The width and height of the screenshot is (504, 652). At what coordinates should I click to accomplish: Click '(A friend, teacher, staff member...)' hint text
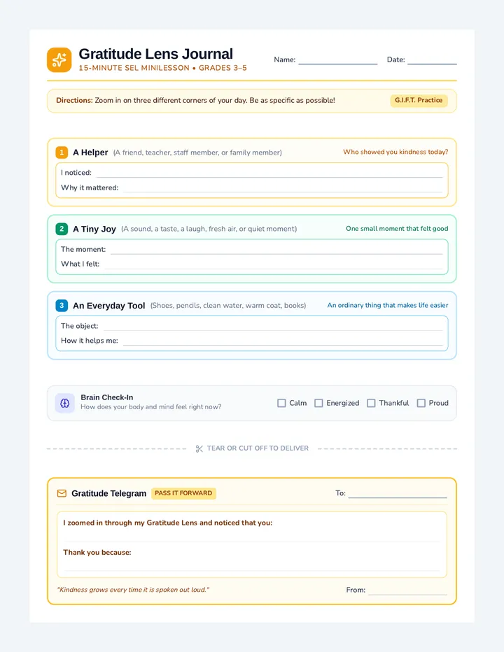197,153
